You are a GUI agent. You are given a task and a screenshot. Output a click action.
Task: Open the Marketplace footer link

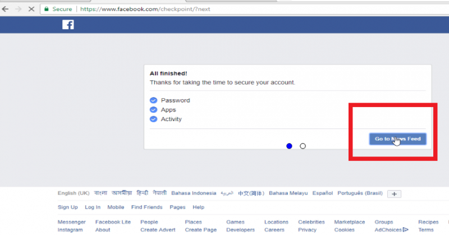(x=350, y=222)
